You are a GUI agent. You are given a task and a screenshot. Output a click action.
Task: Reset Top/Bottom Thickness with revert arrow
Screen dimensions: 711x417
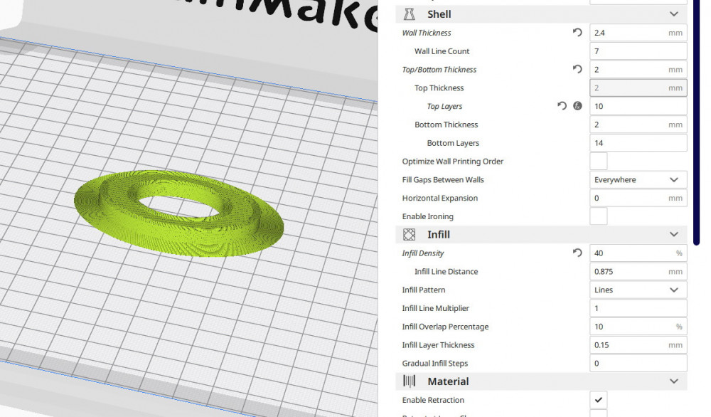pyautogui.click(x=577, y=69)
